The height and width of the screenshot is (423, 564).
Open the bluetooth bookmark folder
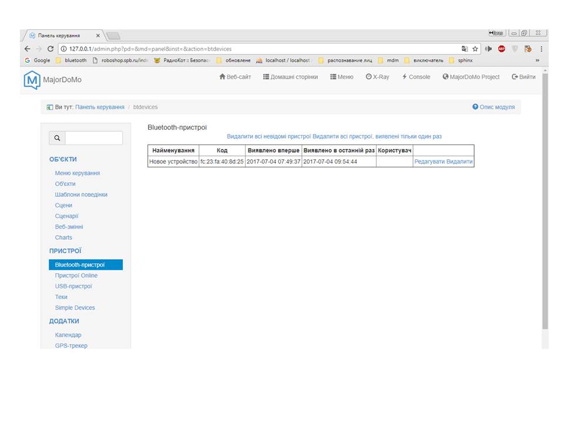pyautogui.click(x=71, y=61)
